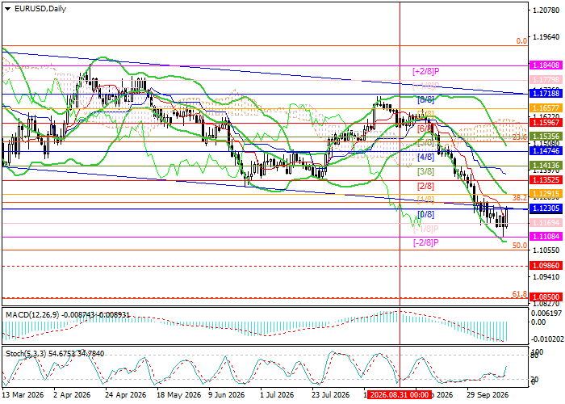Image resolution: width=565 pixels, height=404 pixels.
Task: Select the [+2/8]P Murrey level label
Action: pyautogui.click(x=426, y=71)
